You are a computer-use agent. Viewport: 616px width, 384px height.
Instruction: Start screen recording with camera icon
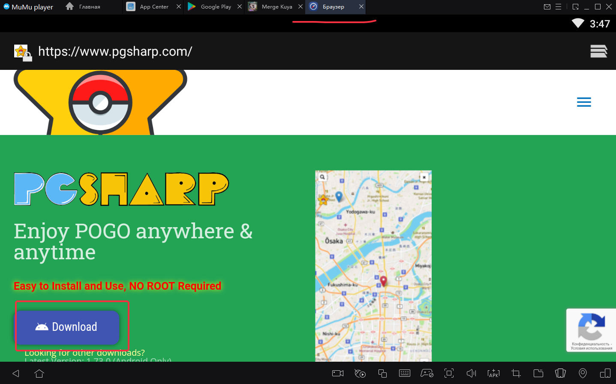338,373
